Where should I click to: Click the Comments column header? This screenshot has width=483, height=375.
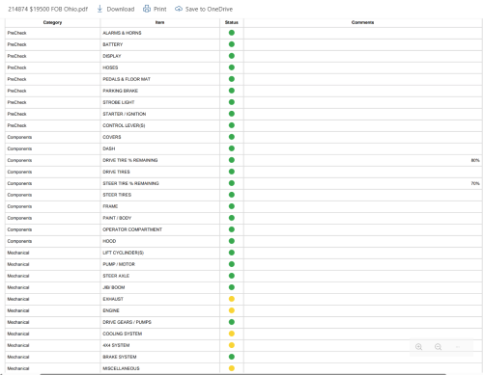(362, 22)
